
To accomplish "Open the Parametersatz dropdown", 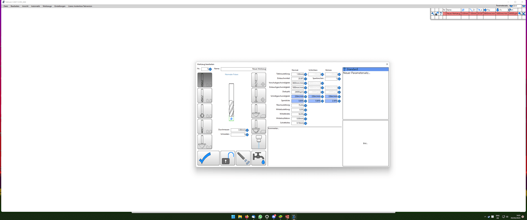I will coord(524,5).
